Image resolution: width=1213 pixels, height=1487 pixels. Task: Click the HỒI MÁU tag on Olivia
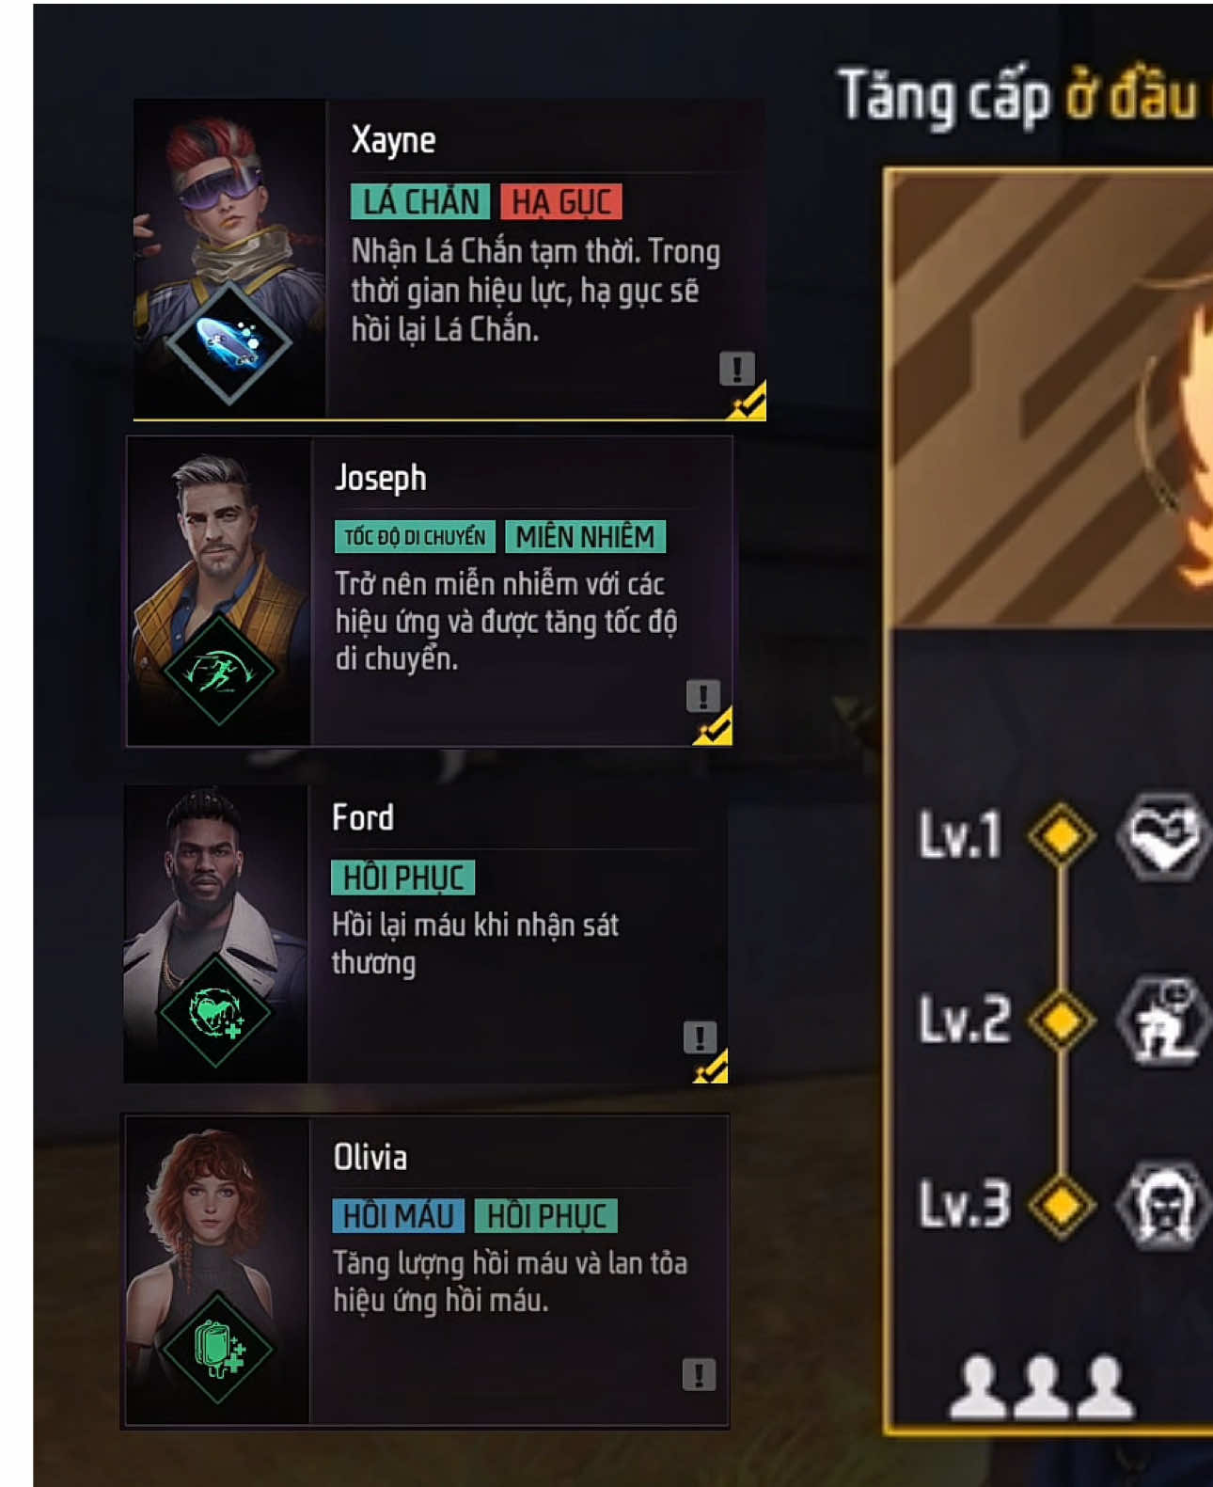[x=398, y=1215]
